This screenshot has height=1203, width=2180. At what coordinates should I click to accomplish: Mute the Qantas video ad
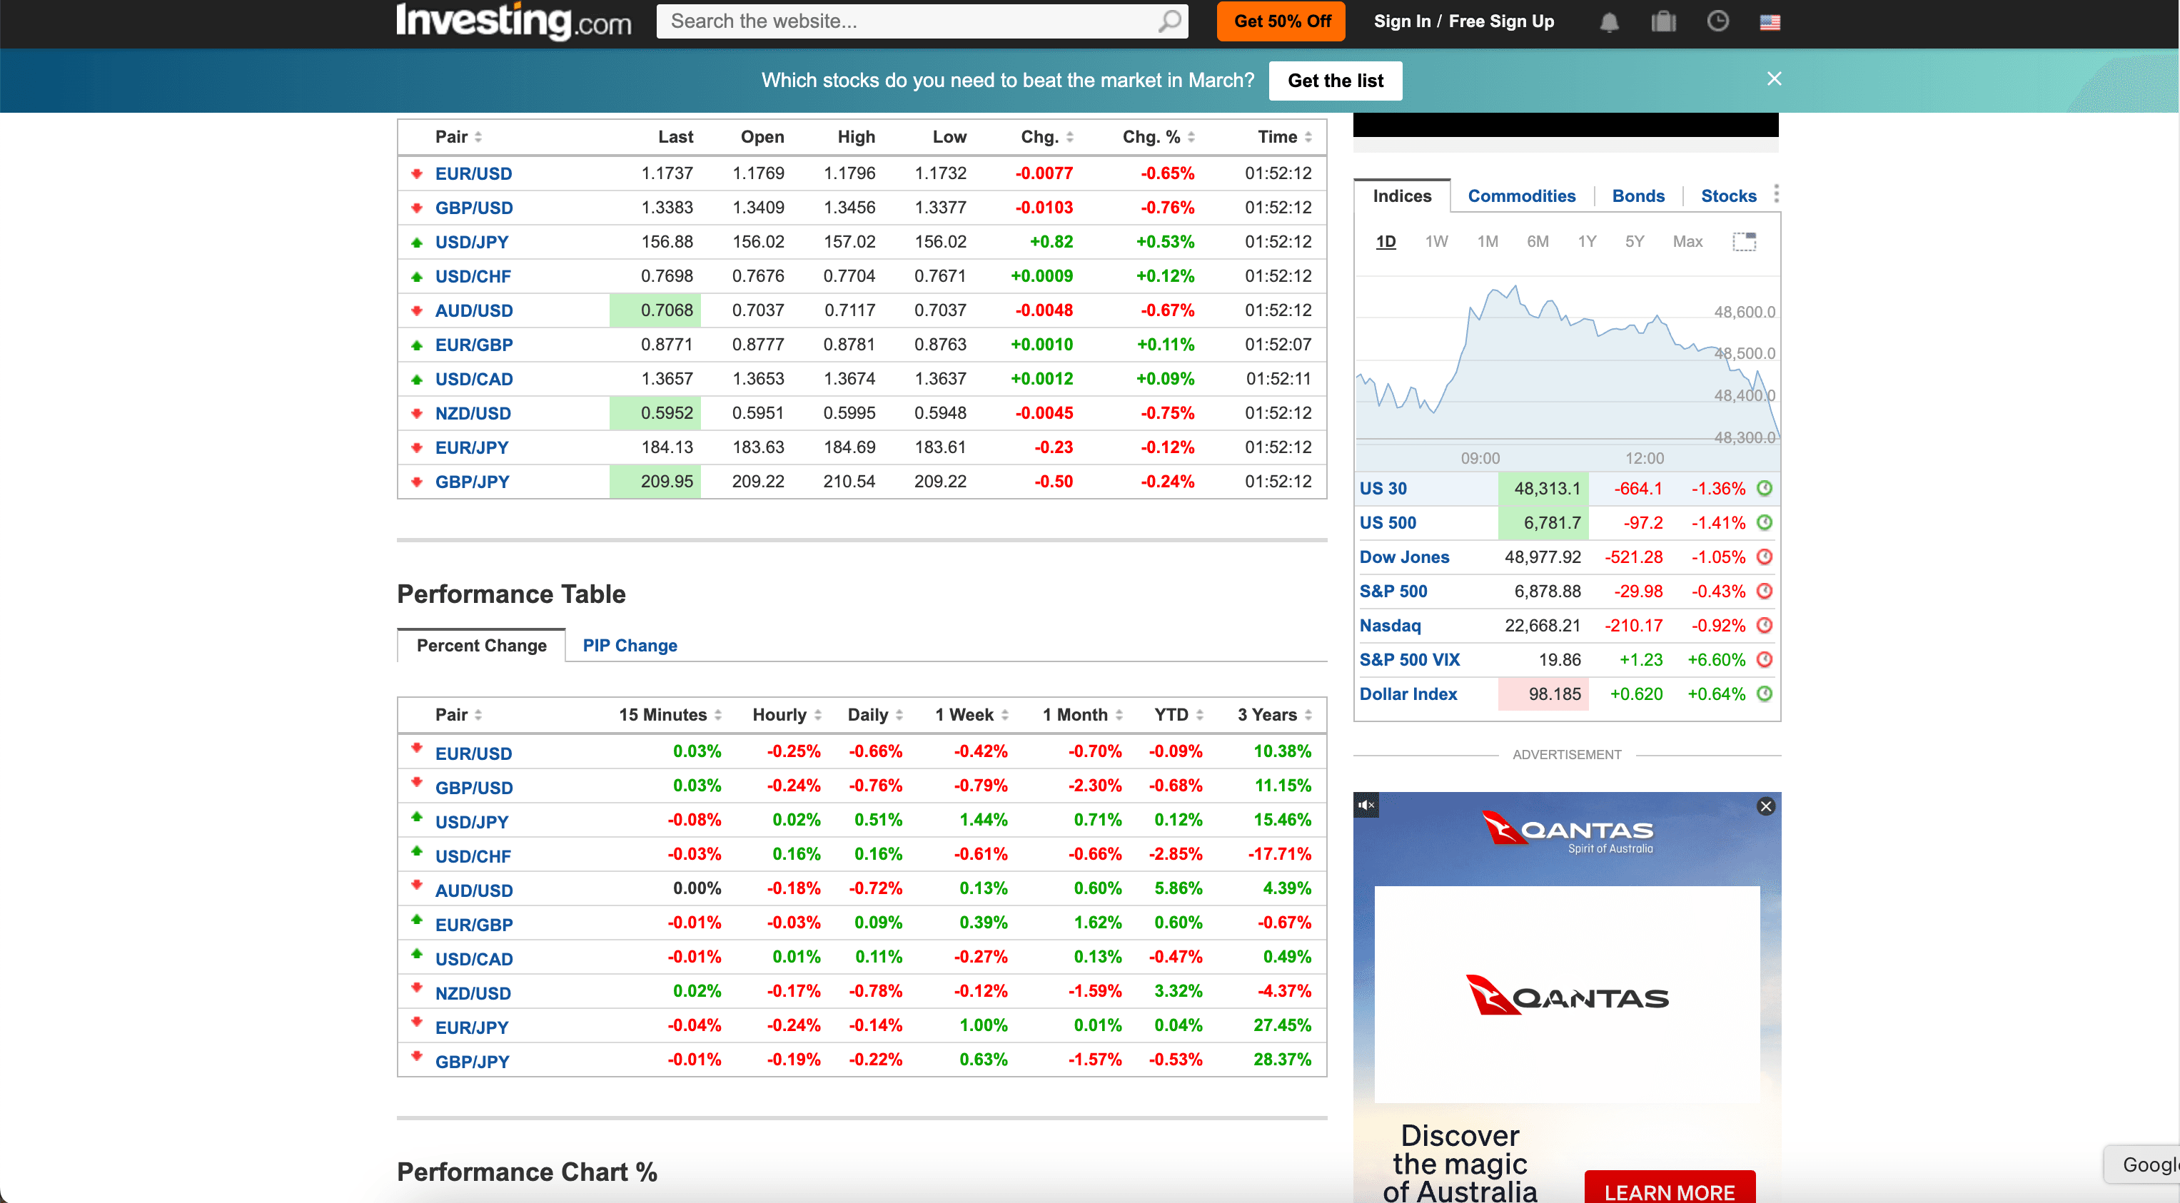click(x=1364, y=806)
